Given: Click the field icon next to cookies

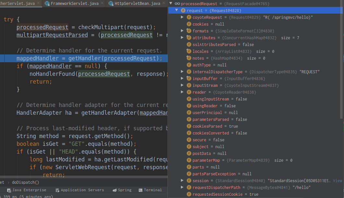Looking at the screenshot, I should (x=189, y=24).
